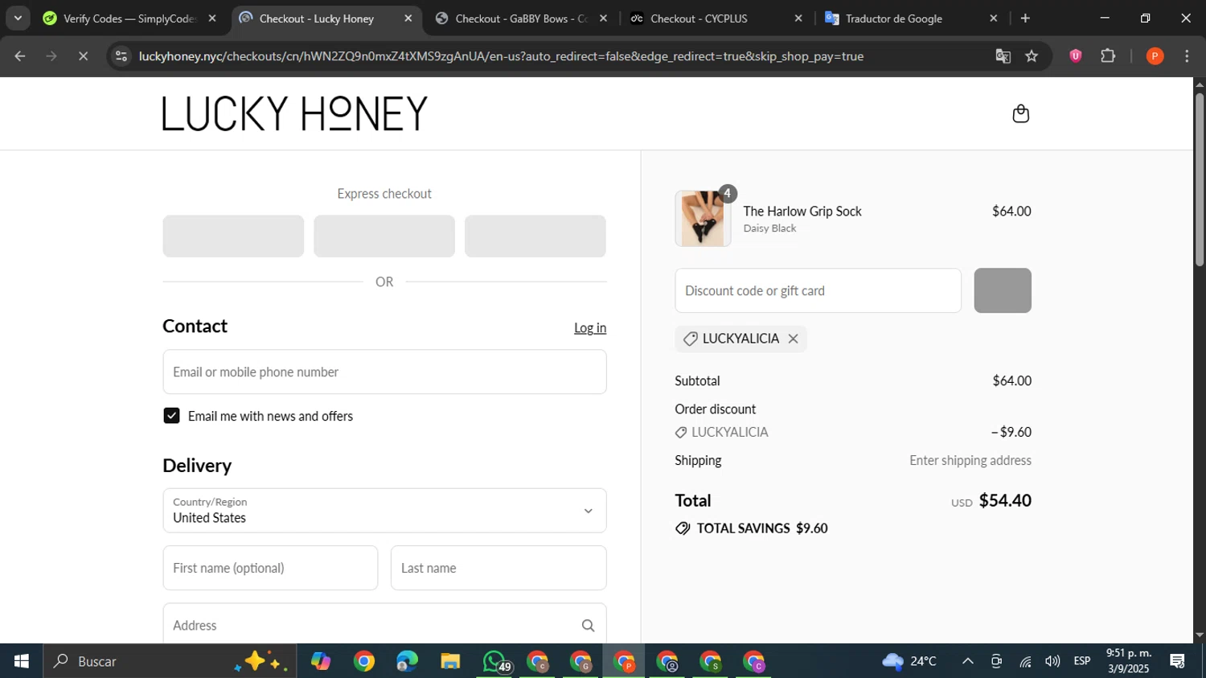The width and height of the screenshot is (1206, 678).
Task: Expand the Country/Region dropdown
Action: [384, 511]
